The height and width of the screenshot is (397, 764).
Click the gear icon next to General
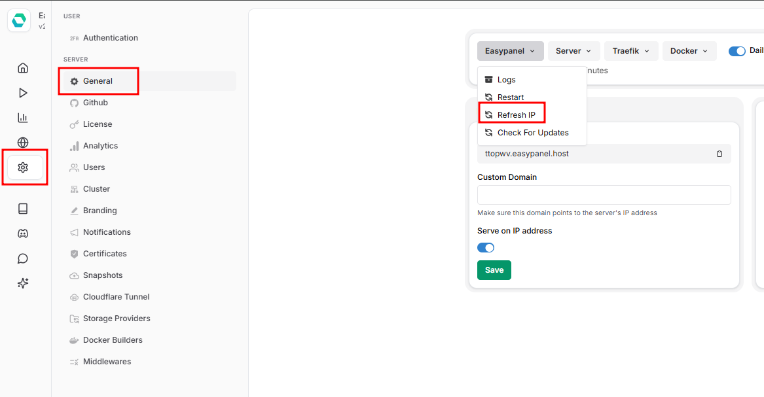click(74, 81)
